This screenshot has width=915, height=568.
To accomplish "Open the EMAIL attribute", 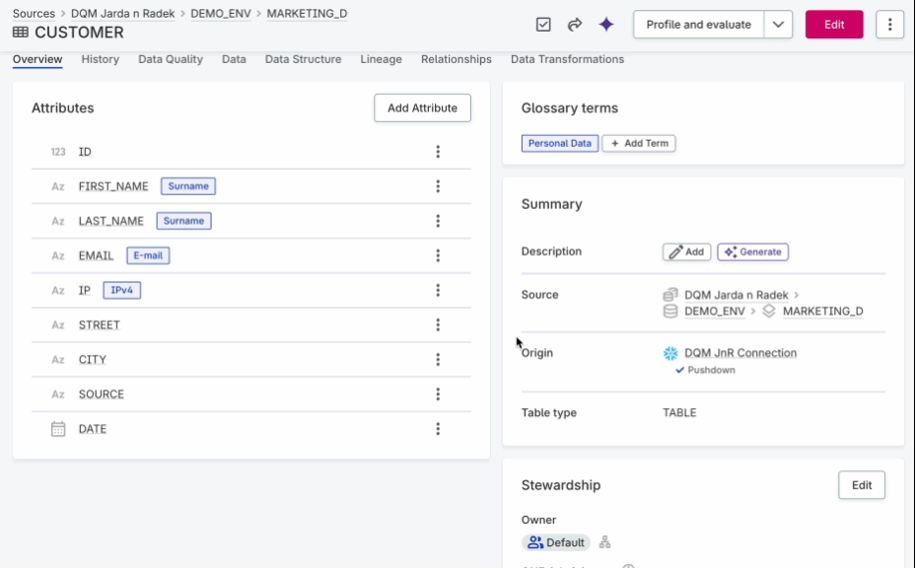I will click(97, 255).
